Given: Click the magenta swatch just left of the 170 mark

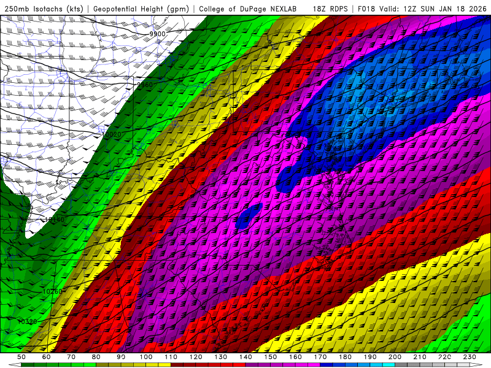Looking at the screenshot, I should coord(314,365).
